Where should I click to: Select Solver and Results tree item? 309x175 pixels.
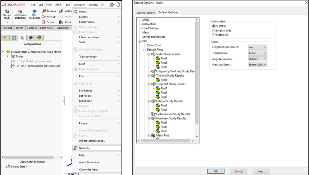(x=154, y=37)
